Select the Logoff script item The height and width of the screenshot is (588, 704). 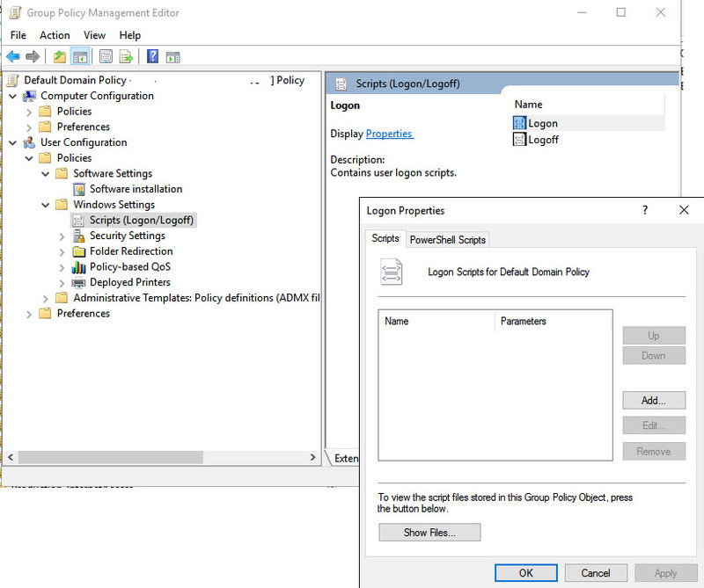(x=541, y=139)
